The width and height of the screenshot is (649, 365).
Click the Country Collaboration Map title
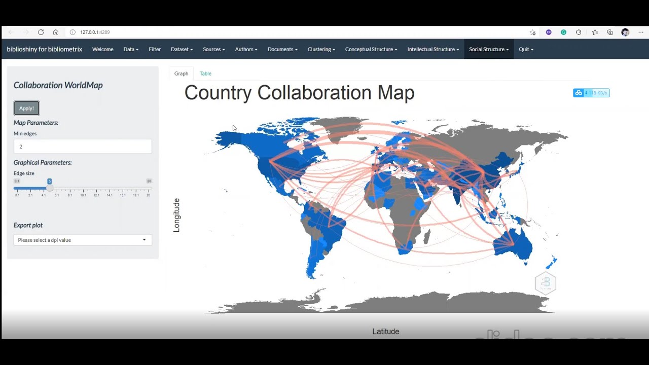[x=299, y=93]
